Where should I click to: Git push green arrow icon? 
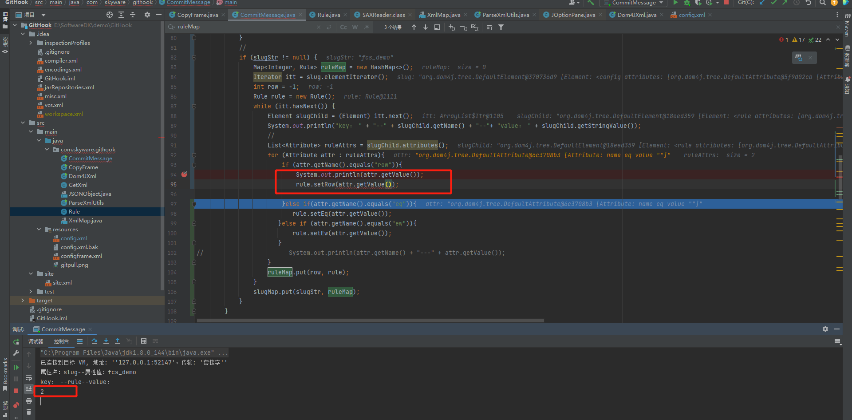tap(785, 3)
